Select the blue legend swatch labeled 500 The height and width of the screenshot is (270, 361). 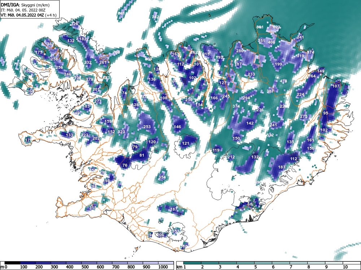89,263
